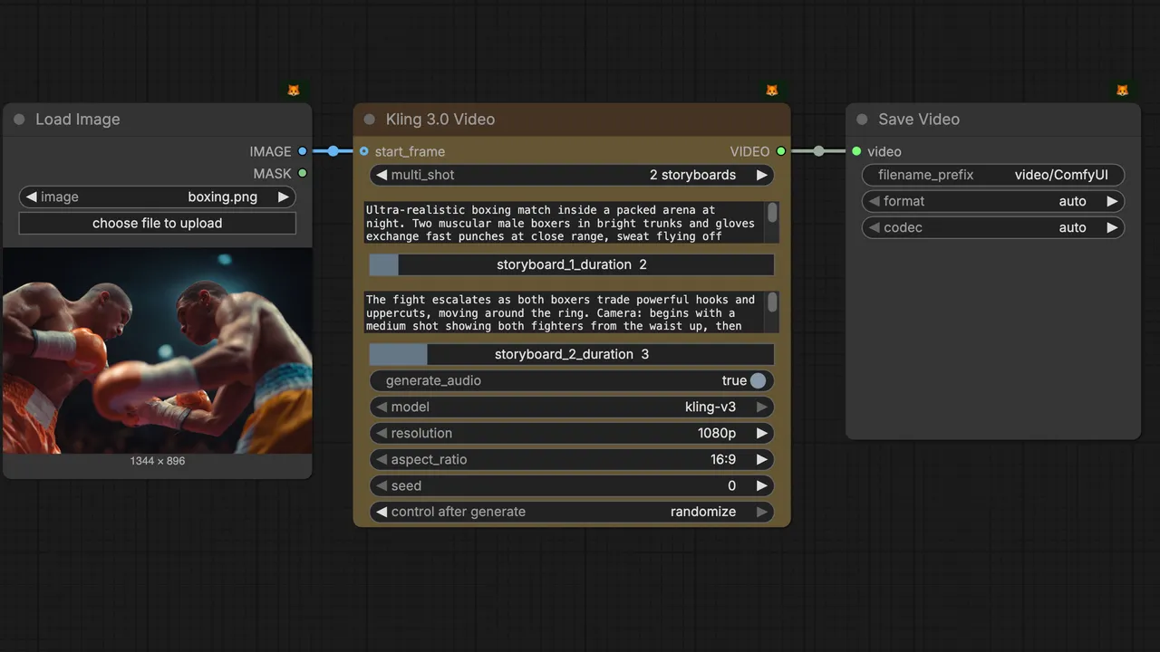
Task: Click the boxing image preview thumbnail
Action: 158,350
